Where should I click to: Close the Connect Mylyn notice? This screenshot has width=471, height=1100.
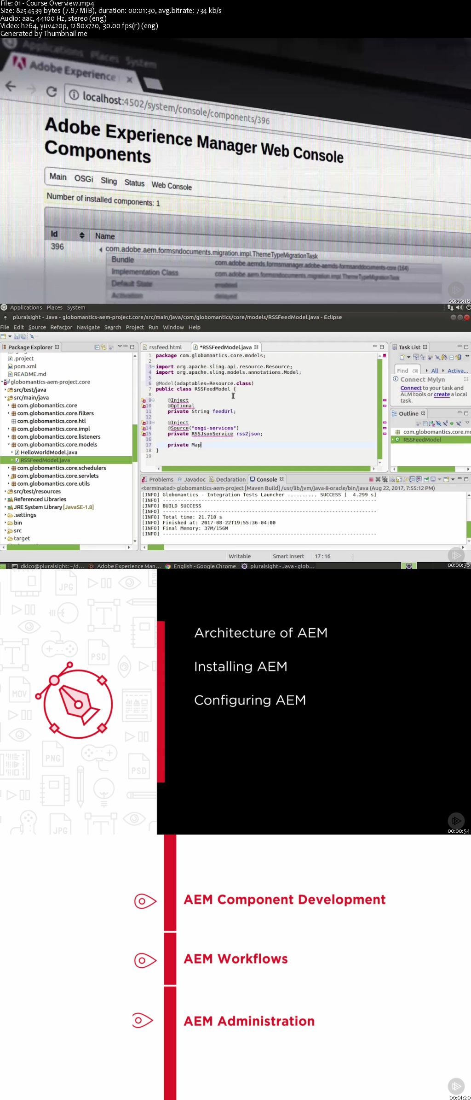[466, 379]
